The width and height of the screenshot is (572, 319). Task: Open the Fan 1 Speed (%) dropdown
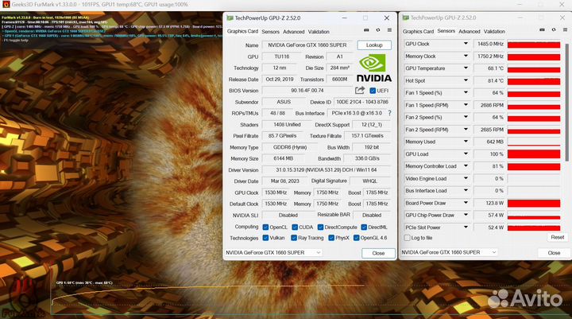(x=466, y=93)
